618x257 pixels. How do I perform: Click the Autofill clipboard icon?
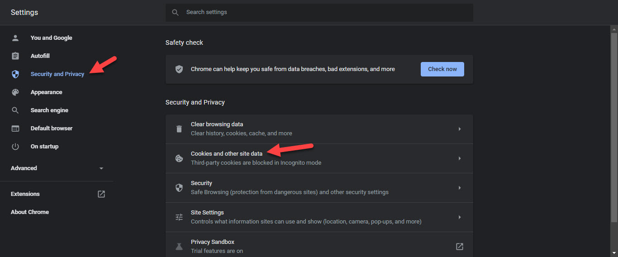click(15, 56)
